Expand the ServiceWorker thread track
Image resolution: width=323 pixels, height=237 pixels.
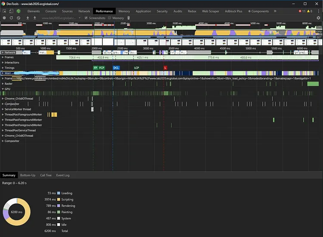[3, 109]
